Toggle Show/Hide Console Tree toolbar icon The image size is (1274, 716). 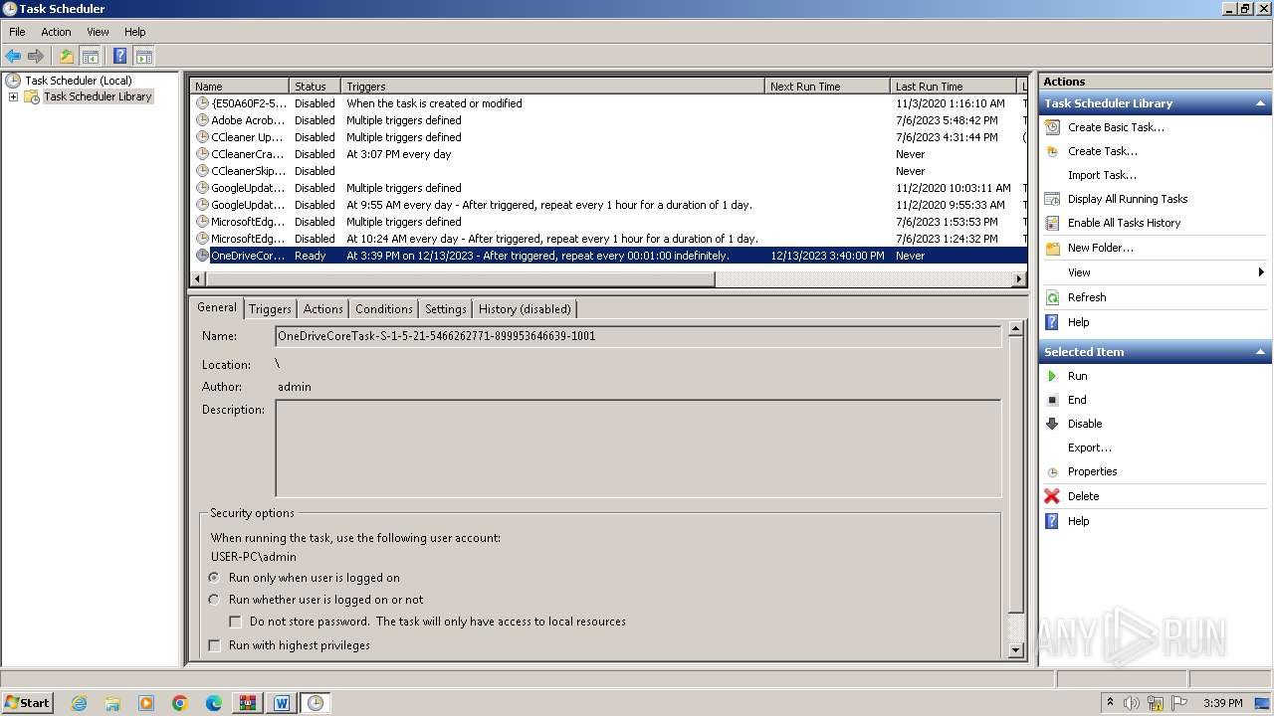tap(90, 57)
